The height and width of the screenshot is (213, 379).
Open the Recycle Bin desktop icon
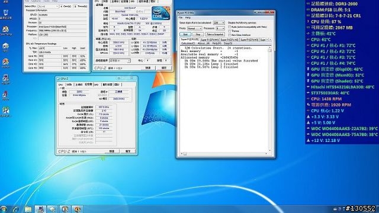click(x=6, y=14)
